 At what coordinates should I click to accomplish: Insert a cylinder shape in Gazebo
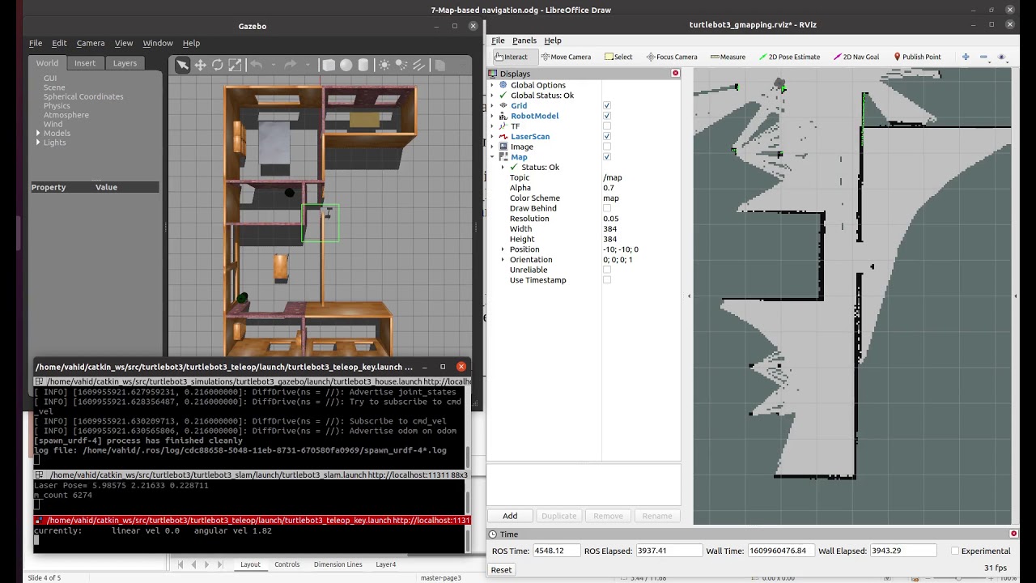(x=363, y=65)
